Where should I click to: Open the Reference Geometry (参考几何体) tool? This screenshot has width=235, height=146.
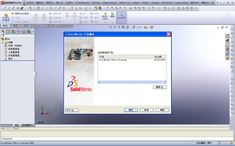coord(105,16)
